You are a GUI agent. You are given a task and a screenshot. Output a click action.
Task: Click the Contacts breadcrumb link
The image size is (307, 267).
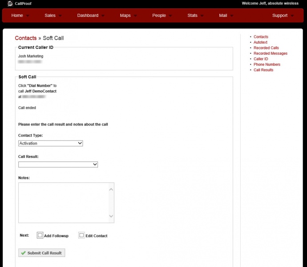click(x=26, y=38)
